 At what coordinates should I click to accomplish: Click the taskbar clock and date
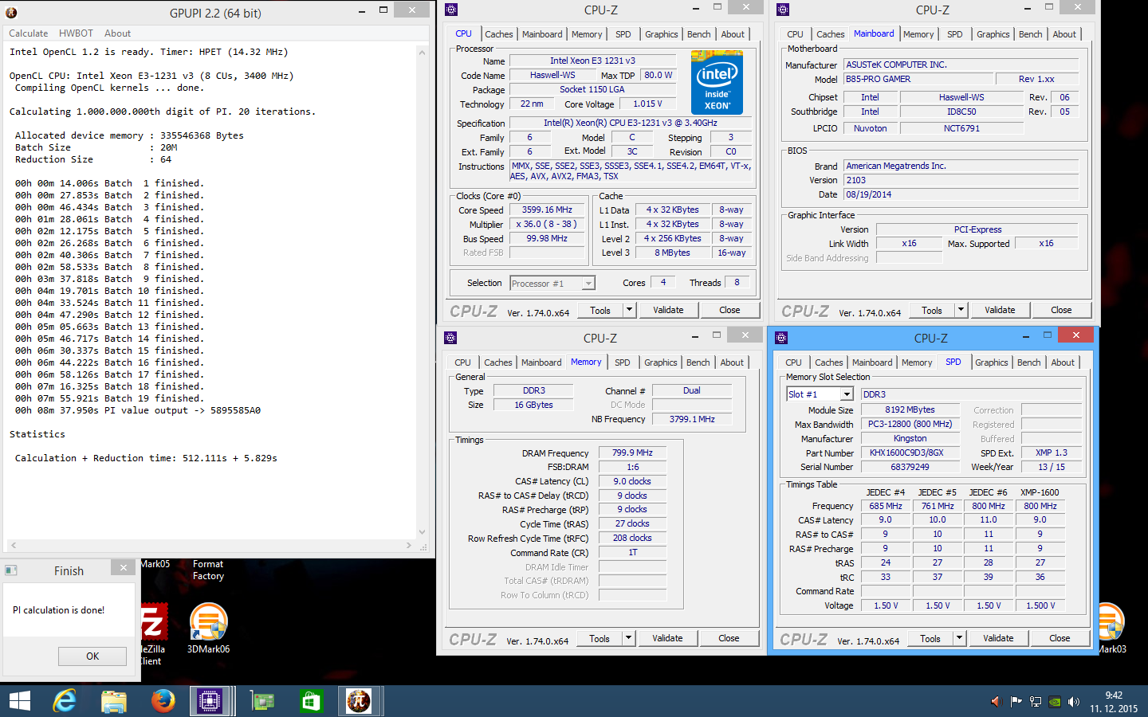pyautogui.click(x=1114, y=702)
